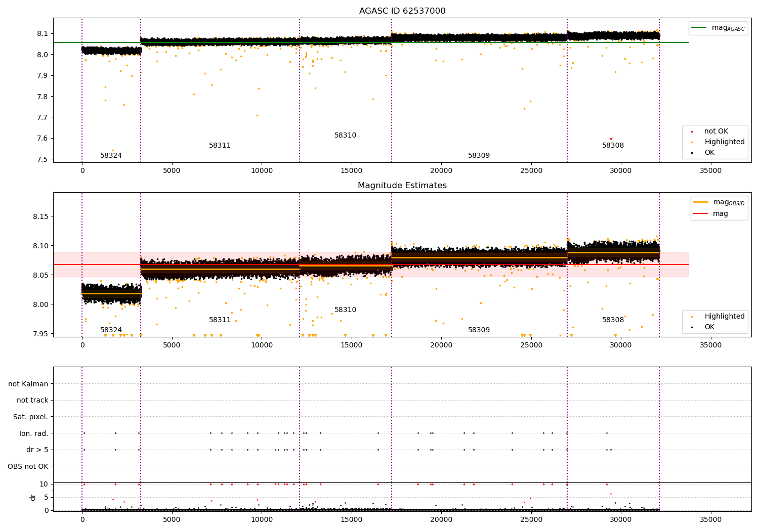Click the 8.15 y-axis tick in the middle plot
Viewport: 759px width, 531px height.
[x=40, y=216]
